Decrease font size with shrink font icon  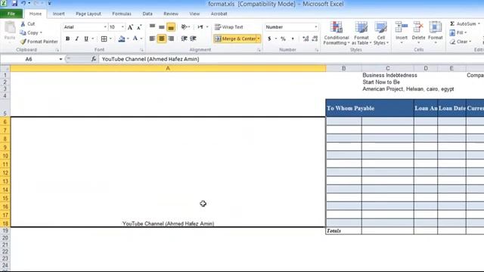(x=139, y=27)
